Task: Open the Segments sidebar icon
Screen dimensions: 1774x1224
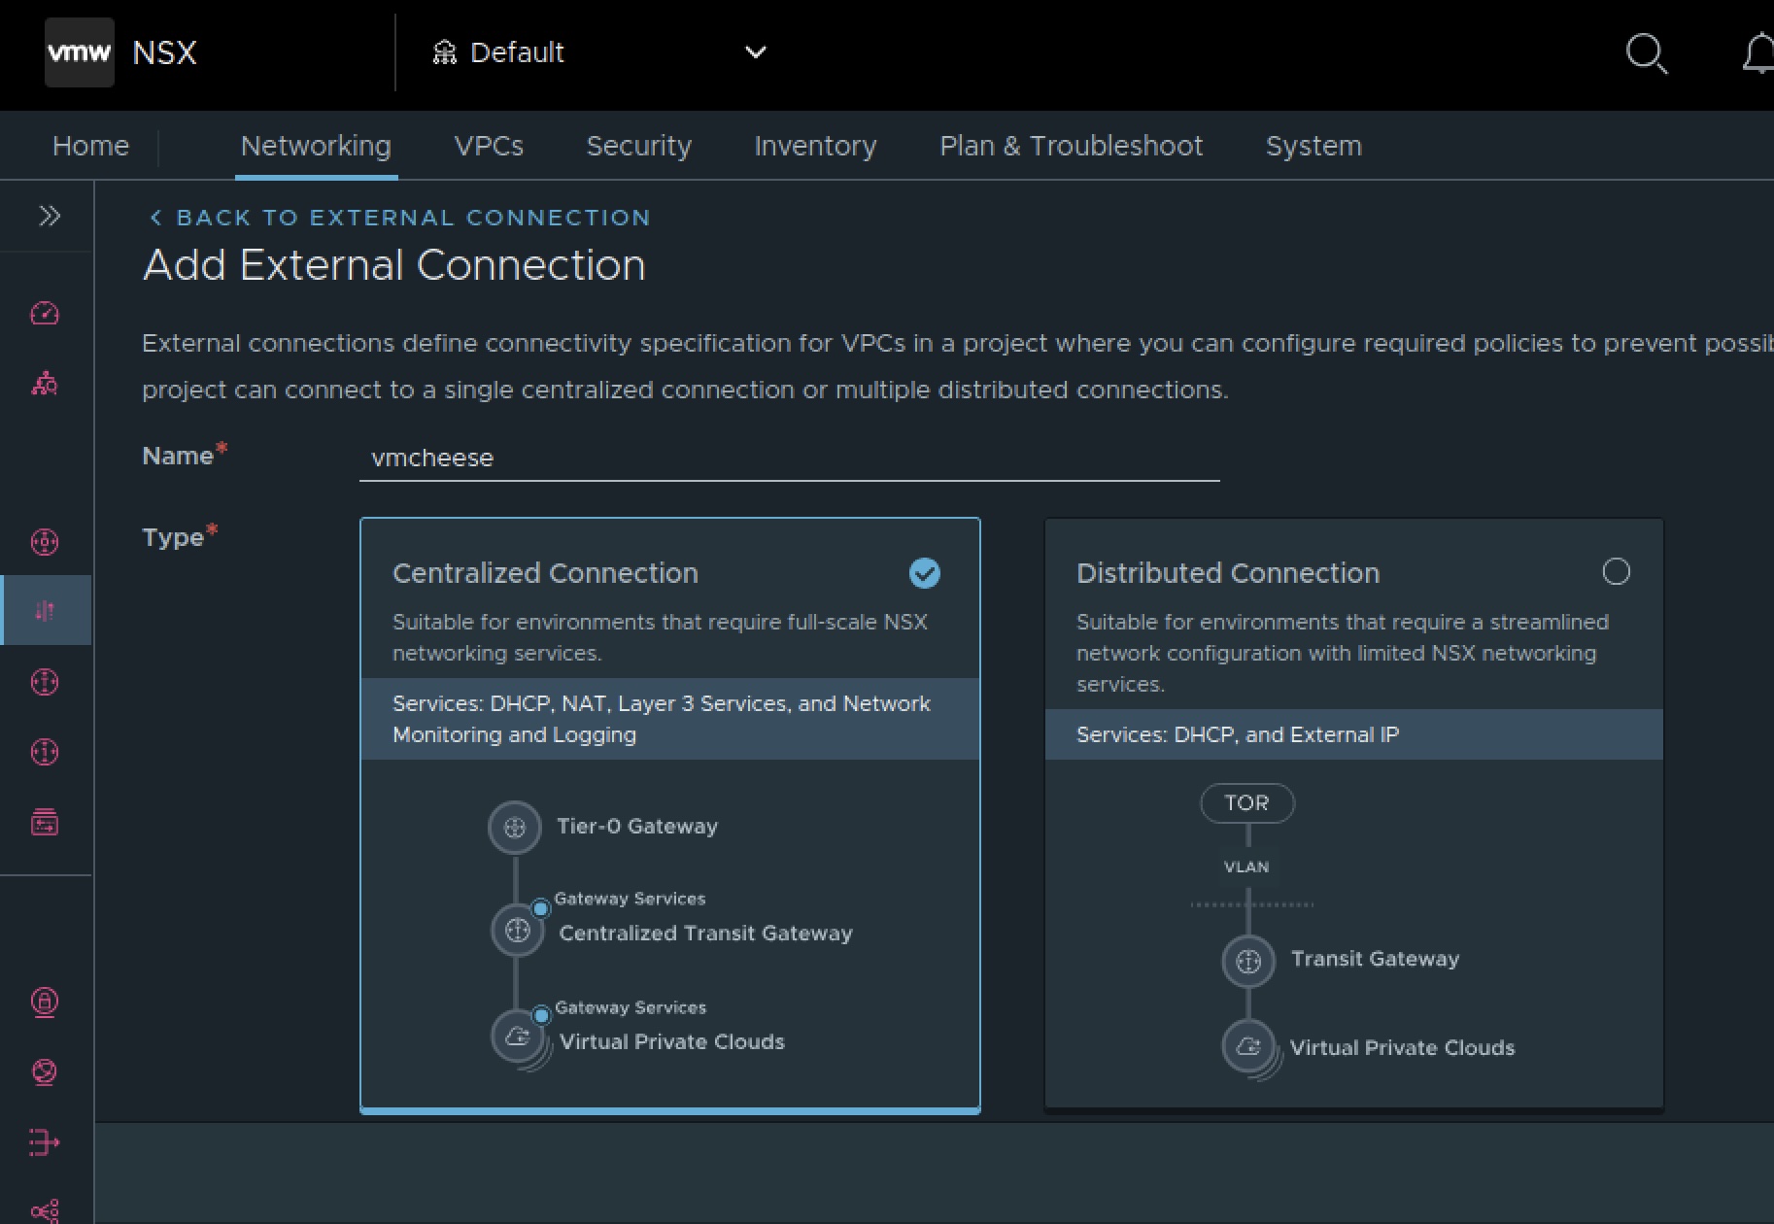Action: click(x=45, y=823)
